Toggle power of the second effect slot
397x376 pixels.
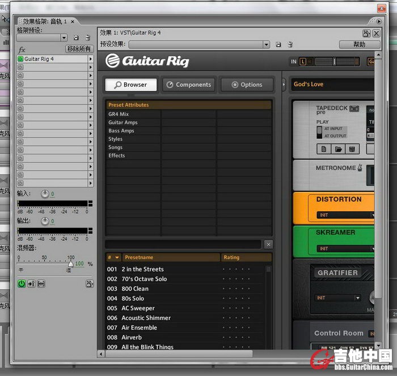point(20,67)
